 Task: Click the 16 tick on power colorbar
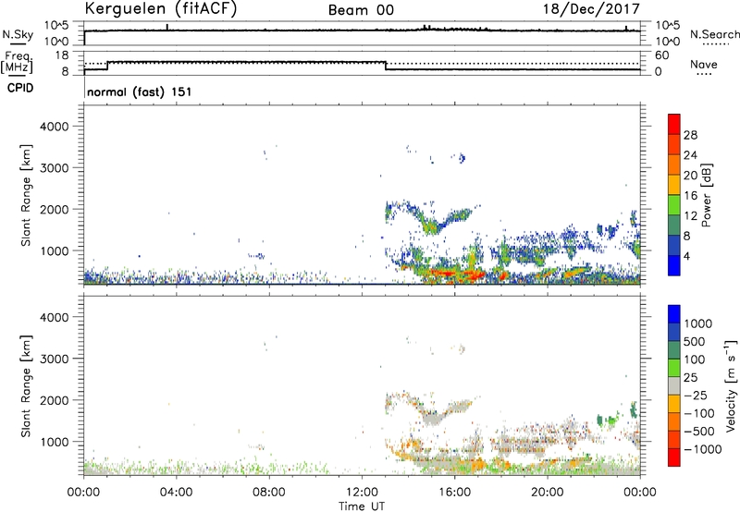tap(690, 195)
